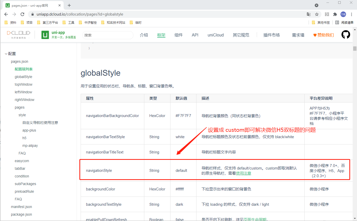Reload the page with refresh icon
Image resolution: width=357 pixels, height=221 pixels.
point(22,14)
